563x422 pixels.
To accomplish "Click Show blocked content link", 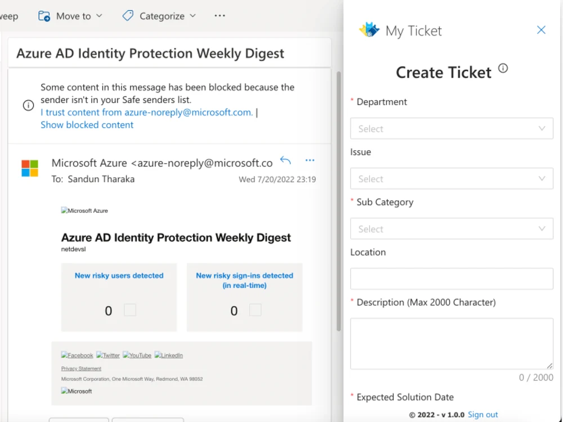I will (87, 125).
